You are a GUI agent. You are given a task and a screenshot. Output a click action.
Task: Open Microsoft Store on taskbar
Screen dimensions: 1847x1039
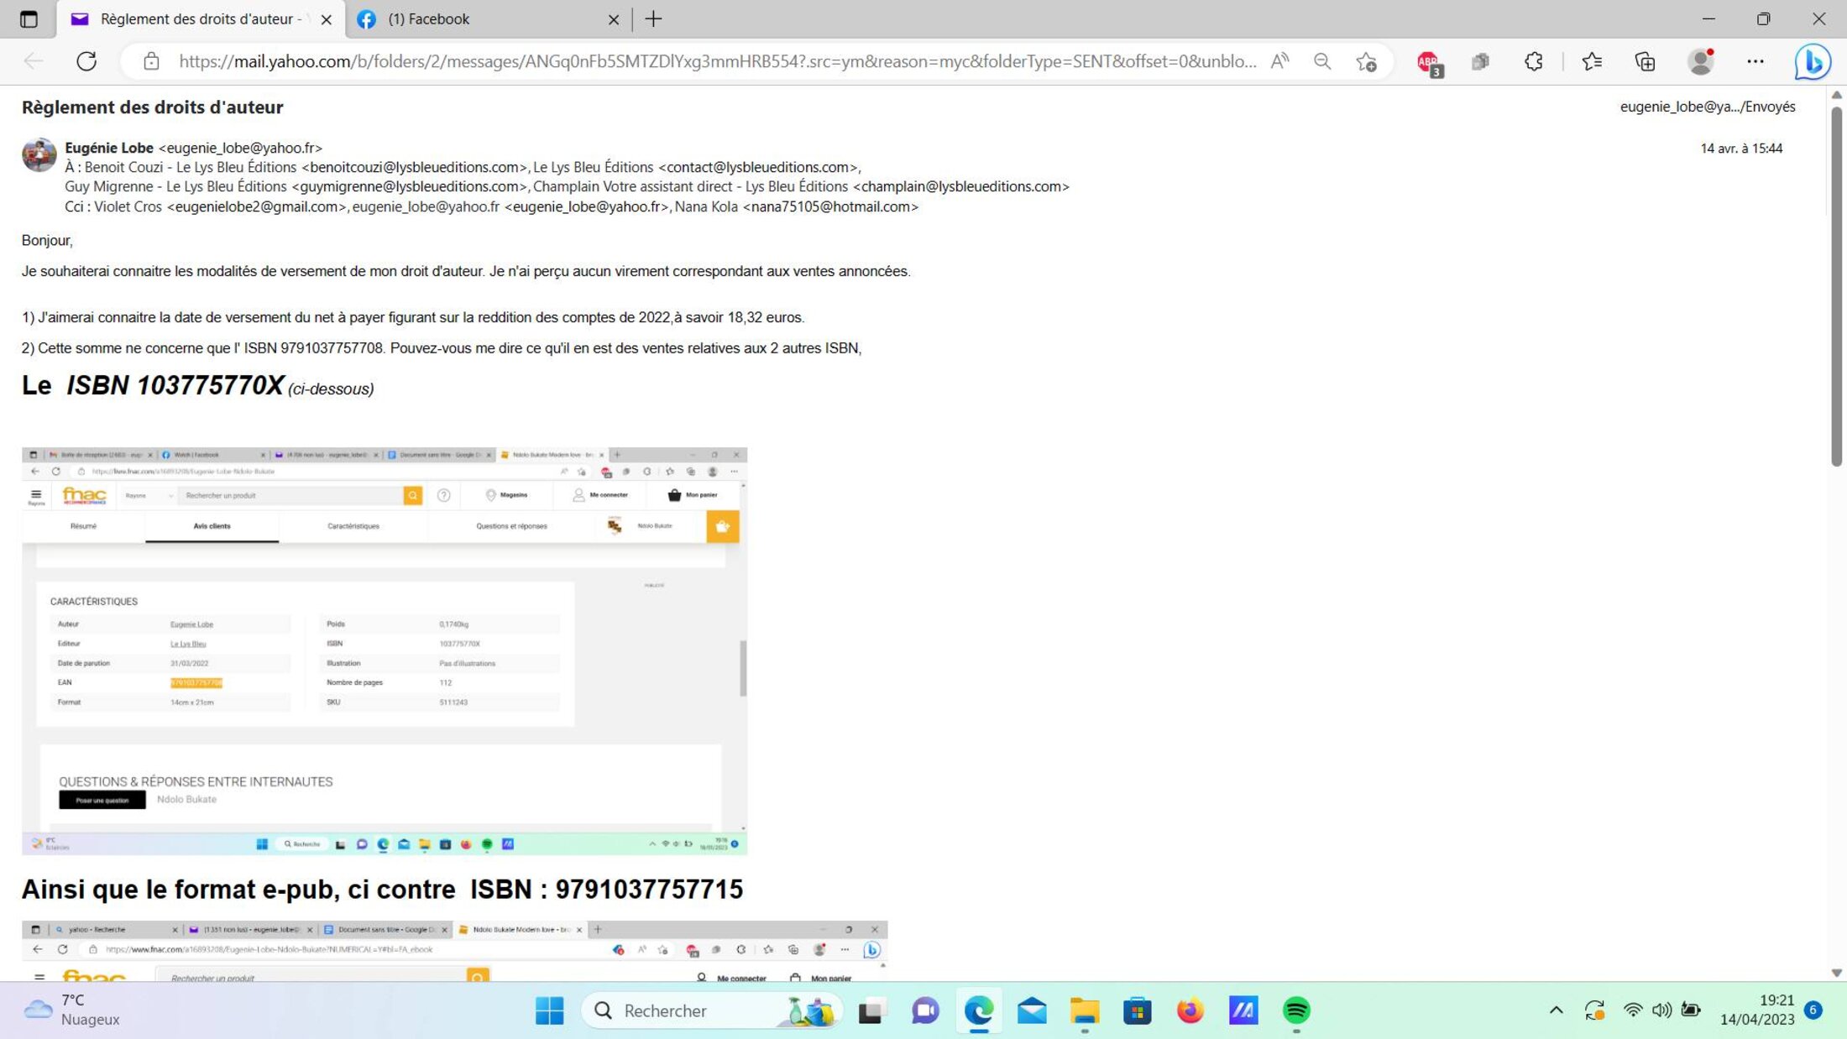pyautogui.click(x=1138, y=1010)
